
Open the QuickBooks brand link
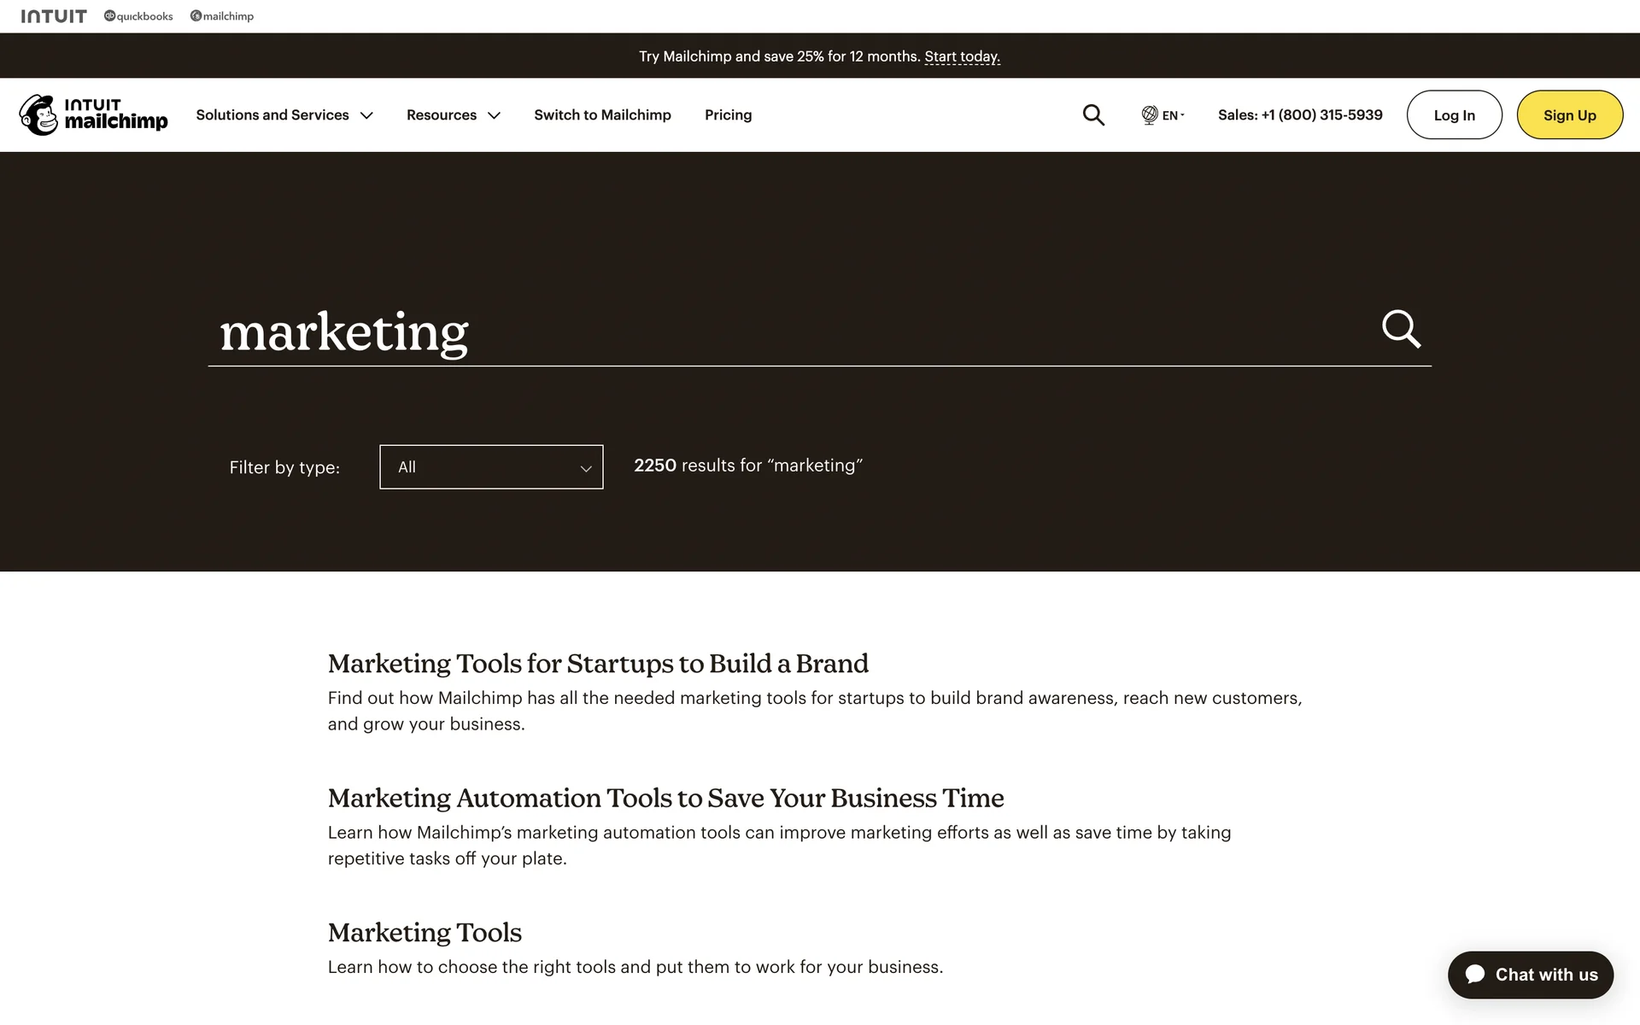point(138,16)
